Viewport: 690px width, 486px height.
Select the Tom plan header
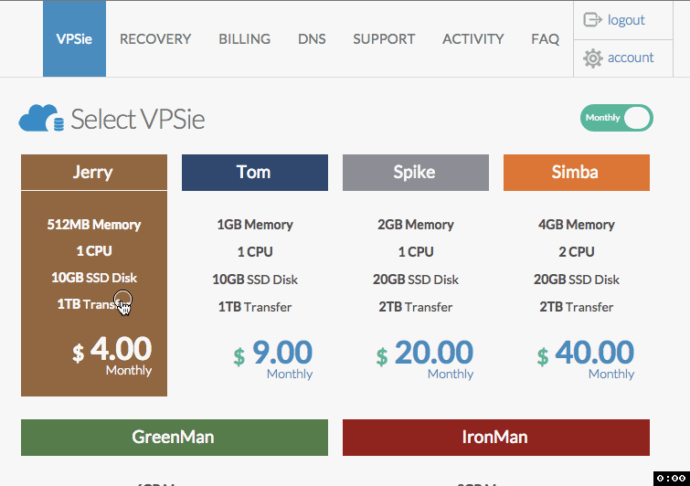click(255, 173)
